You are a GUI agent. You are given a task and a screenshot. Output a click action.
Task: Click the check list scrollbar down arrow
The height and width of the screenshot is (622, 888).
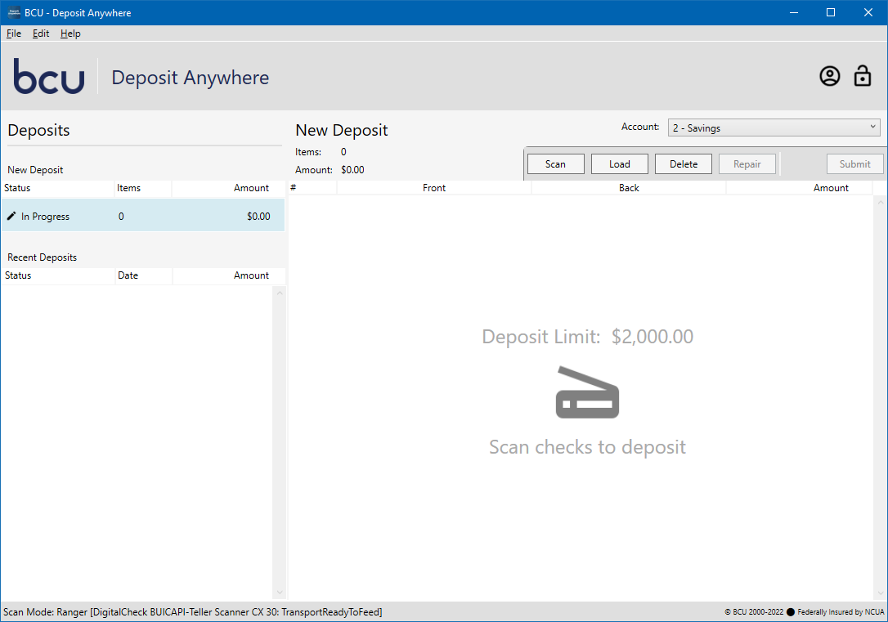pyautogui.click(x=880, y=593)
